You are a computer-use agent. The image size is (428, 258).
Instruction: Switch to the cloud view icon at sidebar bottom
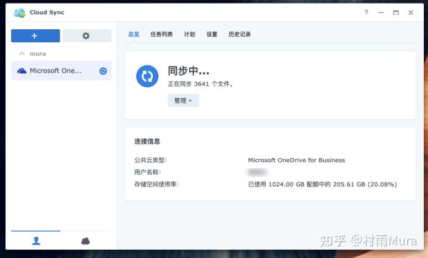point(86,240)
